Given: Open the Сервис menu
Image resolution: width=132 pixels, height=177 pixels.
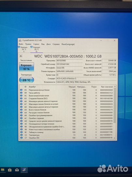Looking at the screenshot, I should 36,44.
